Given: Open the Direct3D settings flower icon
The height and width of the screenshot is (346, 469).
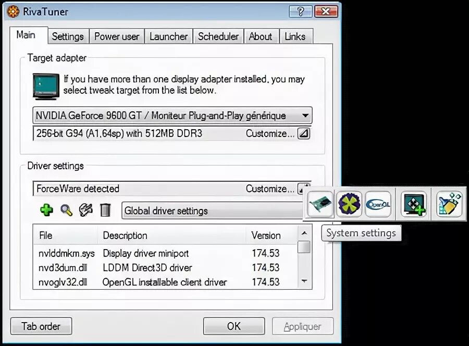Looking at the screenshot, I should click(x=349, y=204).
